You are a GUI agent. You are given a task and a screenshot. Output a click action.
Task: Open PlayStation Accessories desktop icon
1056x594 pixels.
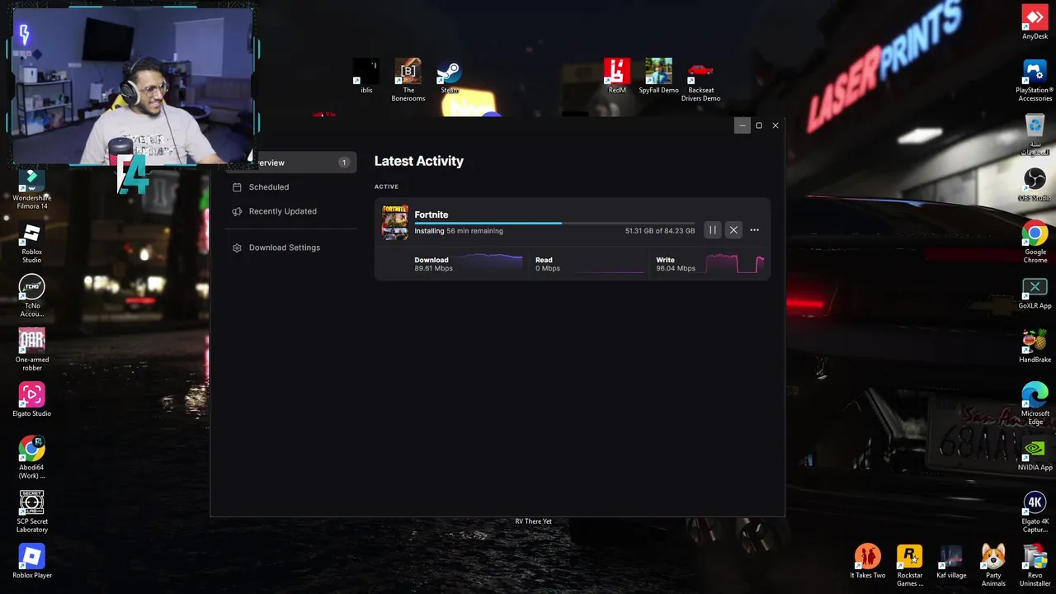tap(1035, 81)
